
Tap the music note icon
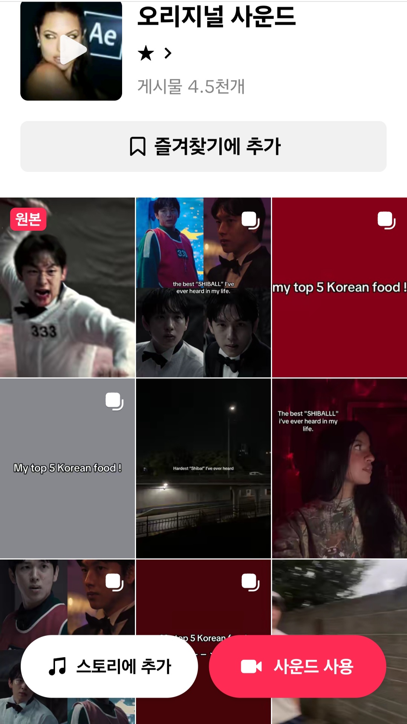(x=58, y=666)
